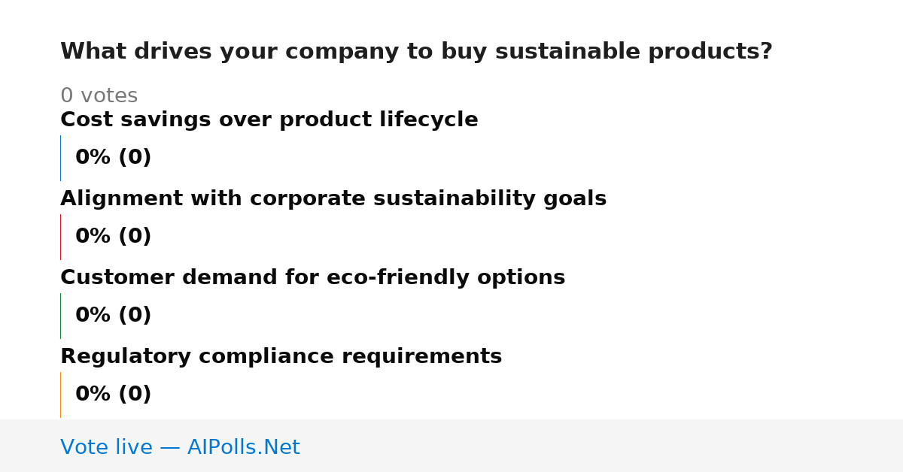The width and height of the screenshot is (903, 472).
Task: Click the orange bar under Regulatory compliance
Action: (x=60, y=395)
